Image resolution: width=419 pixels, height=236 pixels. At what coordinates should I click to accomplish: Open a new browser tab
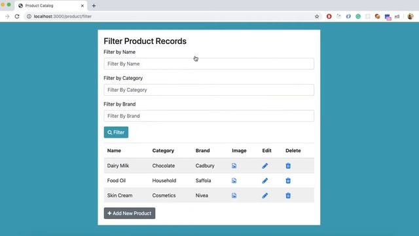coord(94,6)
